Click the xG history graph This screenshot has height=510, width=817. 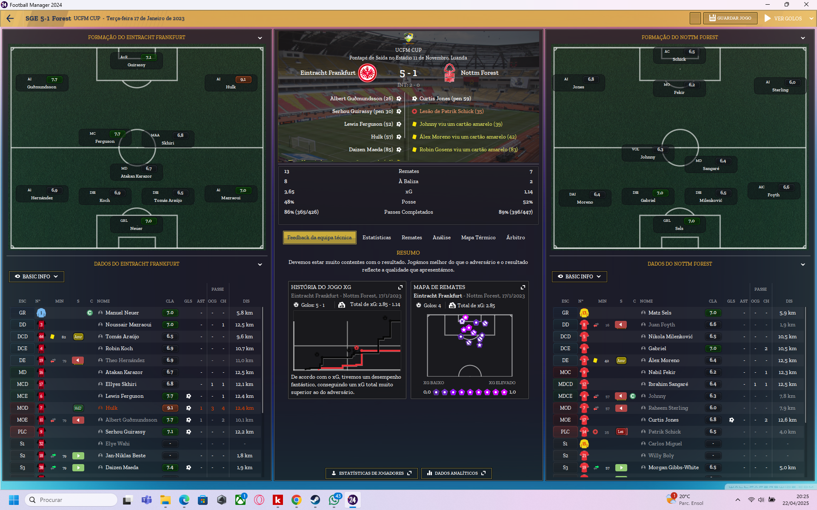pos(347,340)
